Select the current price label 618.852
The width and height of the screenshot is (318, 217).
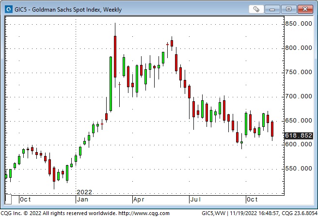point(299,136)
